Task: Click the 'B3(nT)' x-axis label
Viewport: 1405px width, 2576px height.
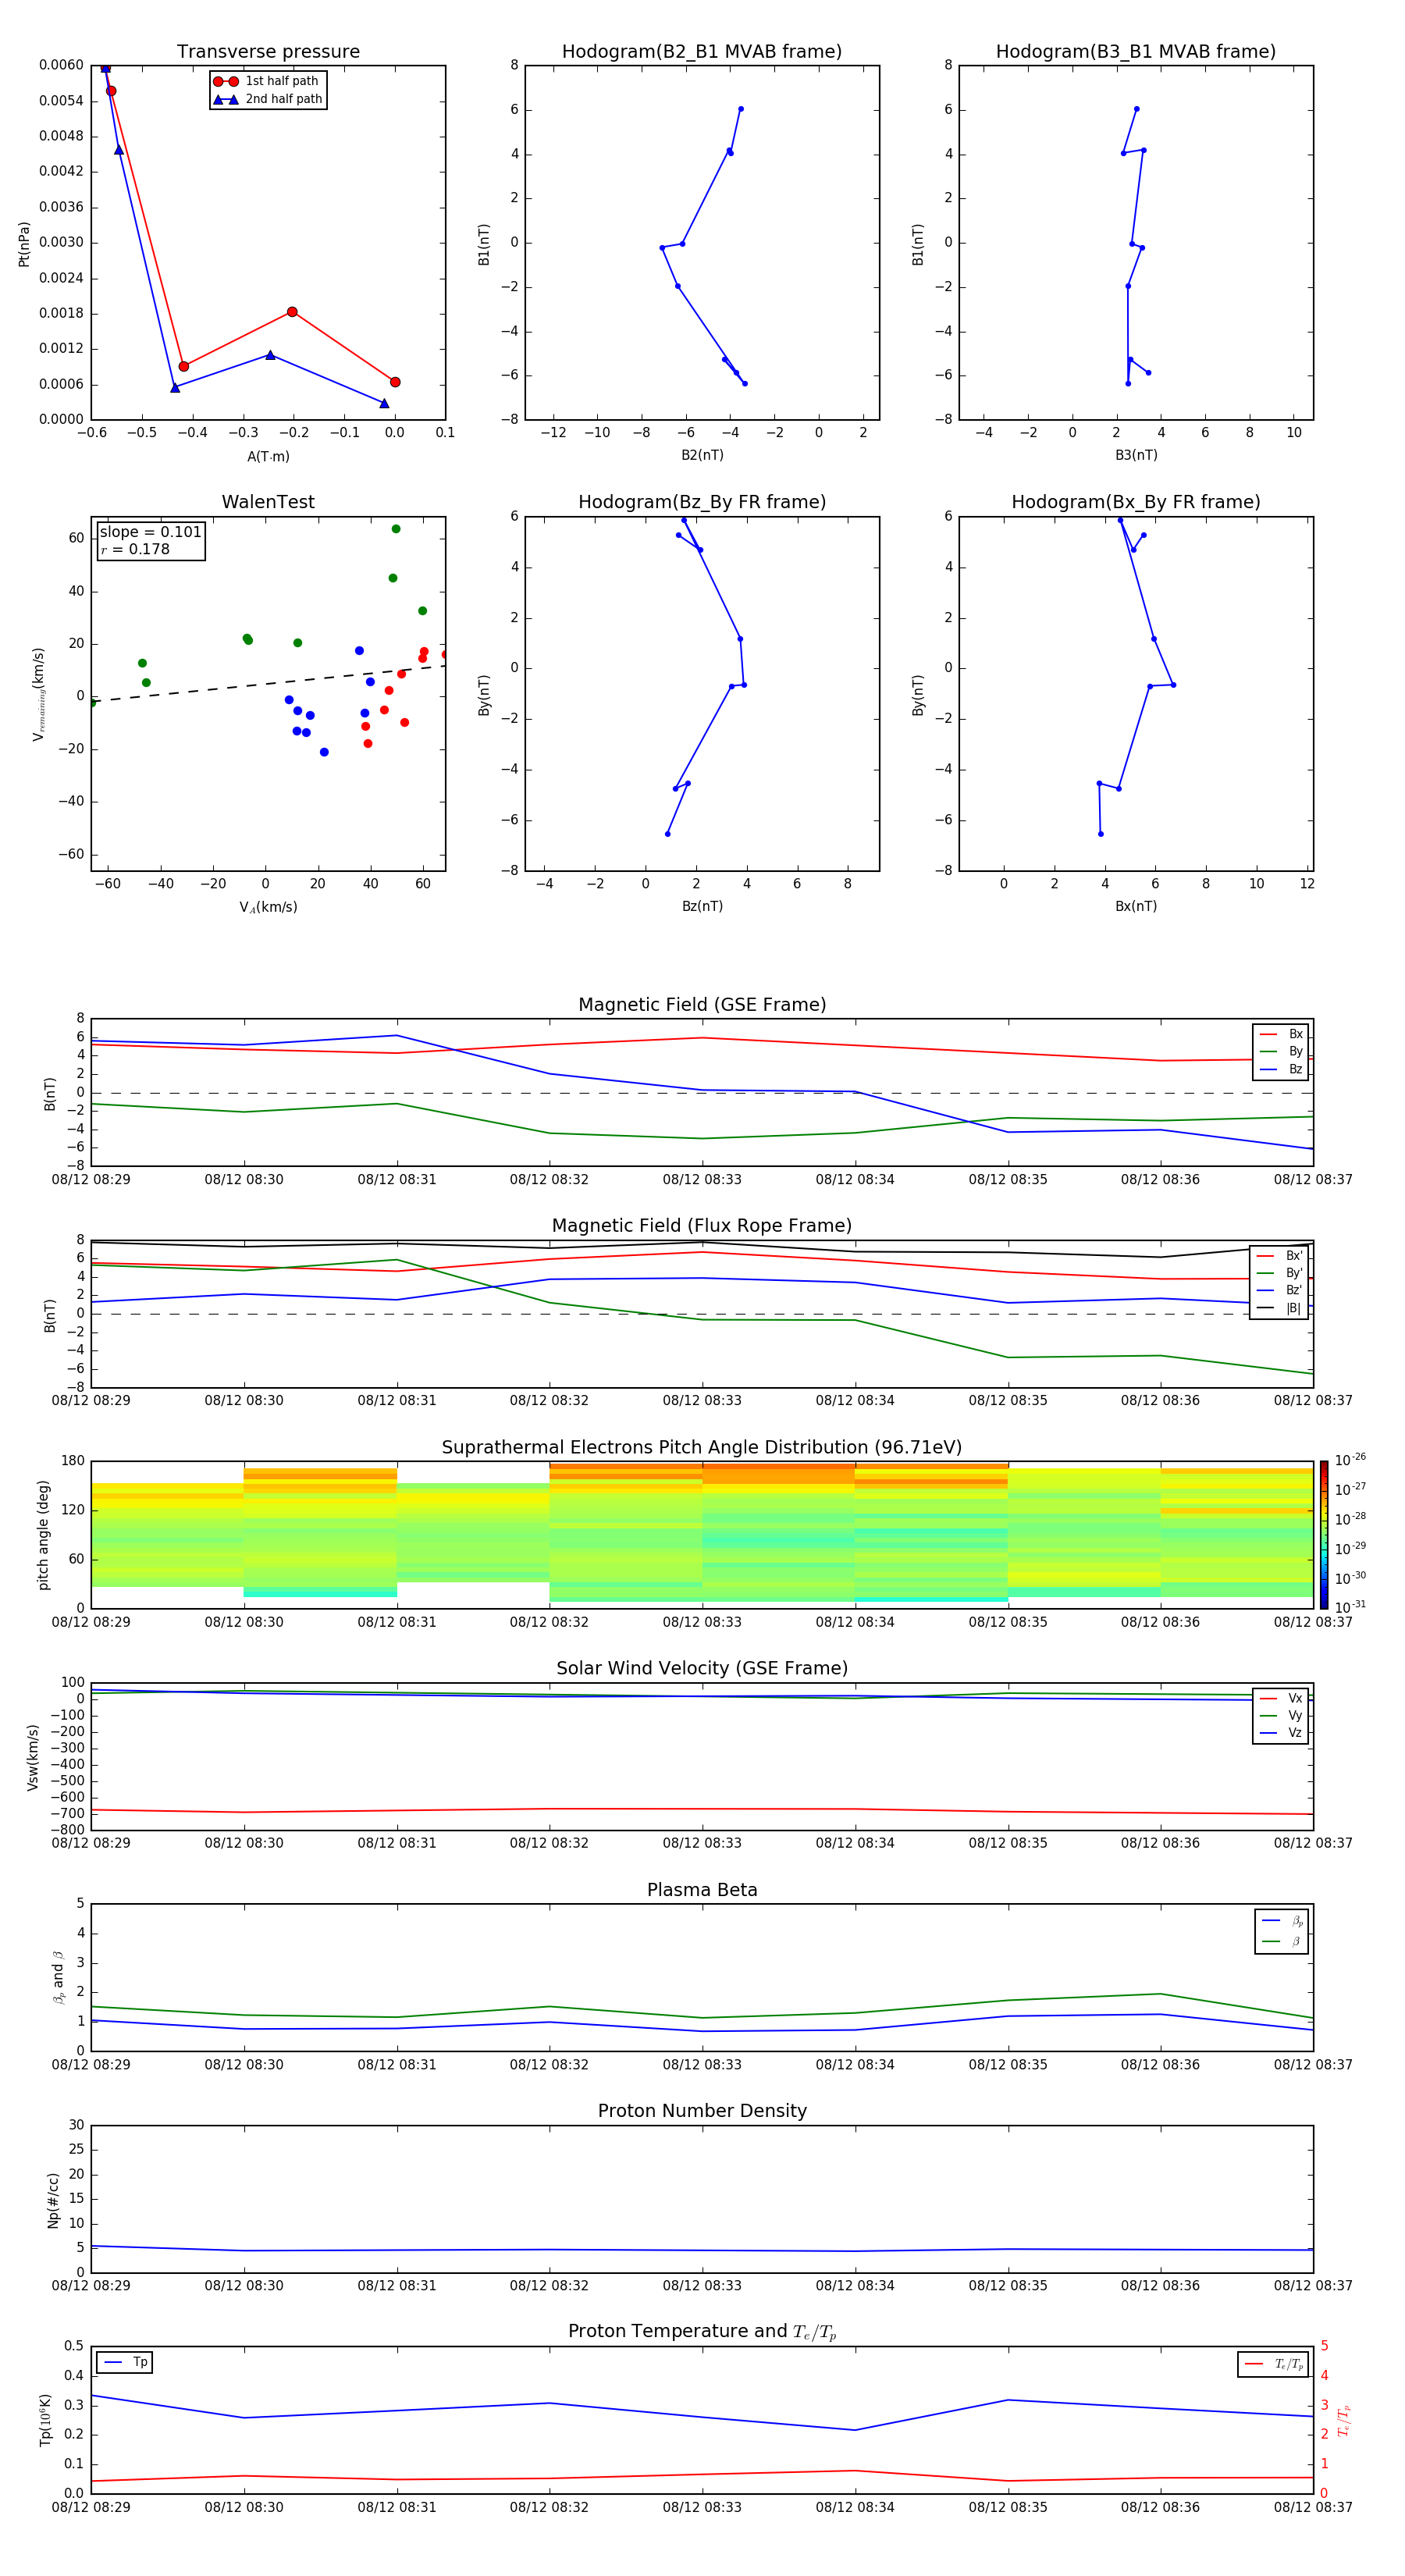Action: tap(1136, 455)
